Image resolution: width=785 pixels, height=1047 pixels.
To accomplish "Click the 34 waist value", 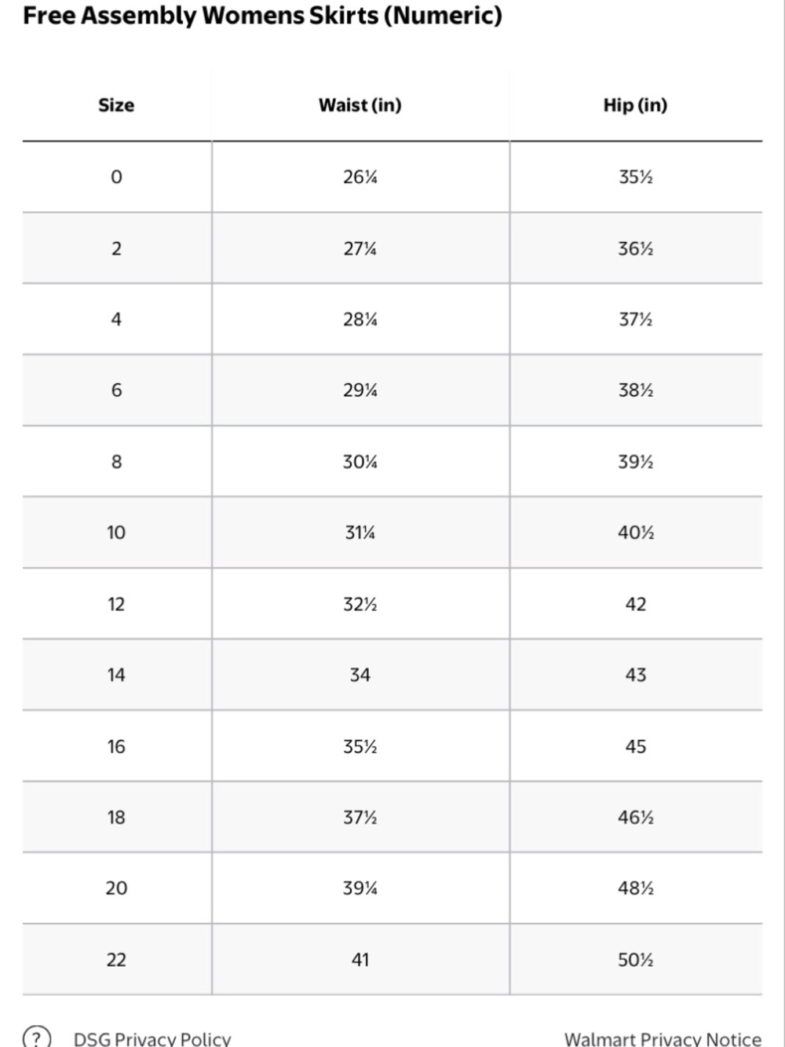I will (360, 675).
